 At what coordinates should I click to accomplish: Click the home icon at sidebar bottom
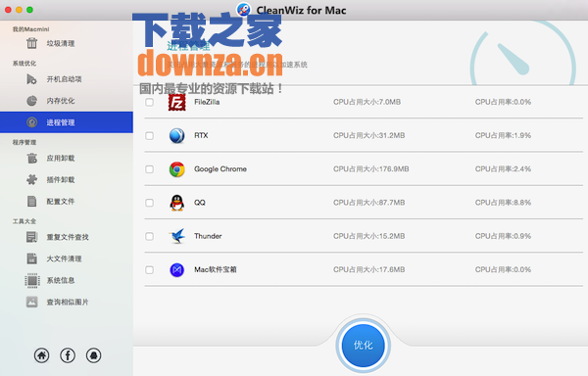pos(41,355)
